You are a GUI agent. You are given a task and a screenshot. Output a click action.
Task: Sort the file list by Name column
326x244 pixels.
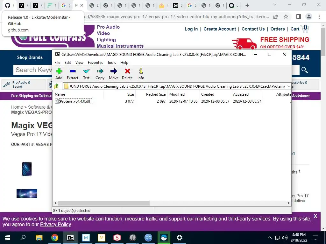tap(60, 94)
